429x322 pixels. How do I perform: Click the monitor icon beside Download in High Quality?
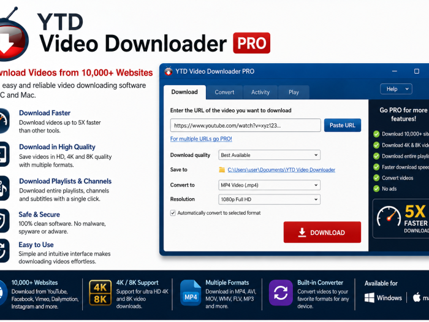point(4,154)
